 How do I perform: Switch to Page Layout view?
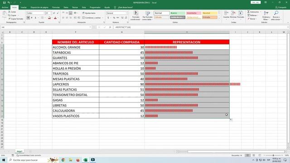[254, 155]
